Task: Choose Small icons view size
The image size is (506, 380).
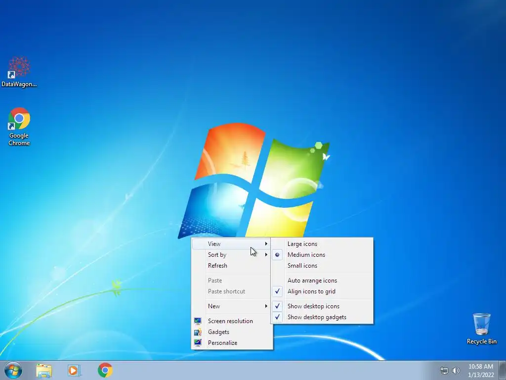Action: (322, 266)
